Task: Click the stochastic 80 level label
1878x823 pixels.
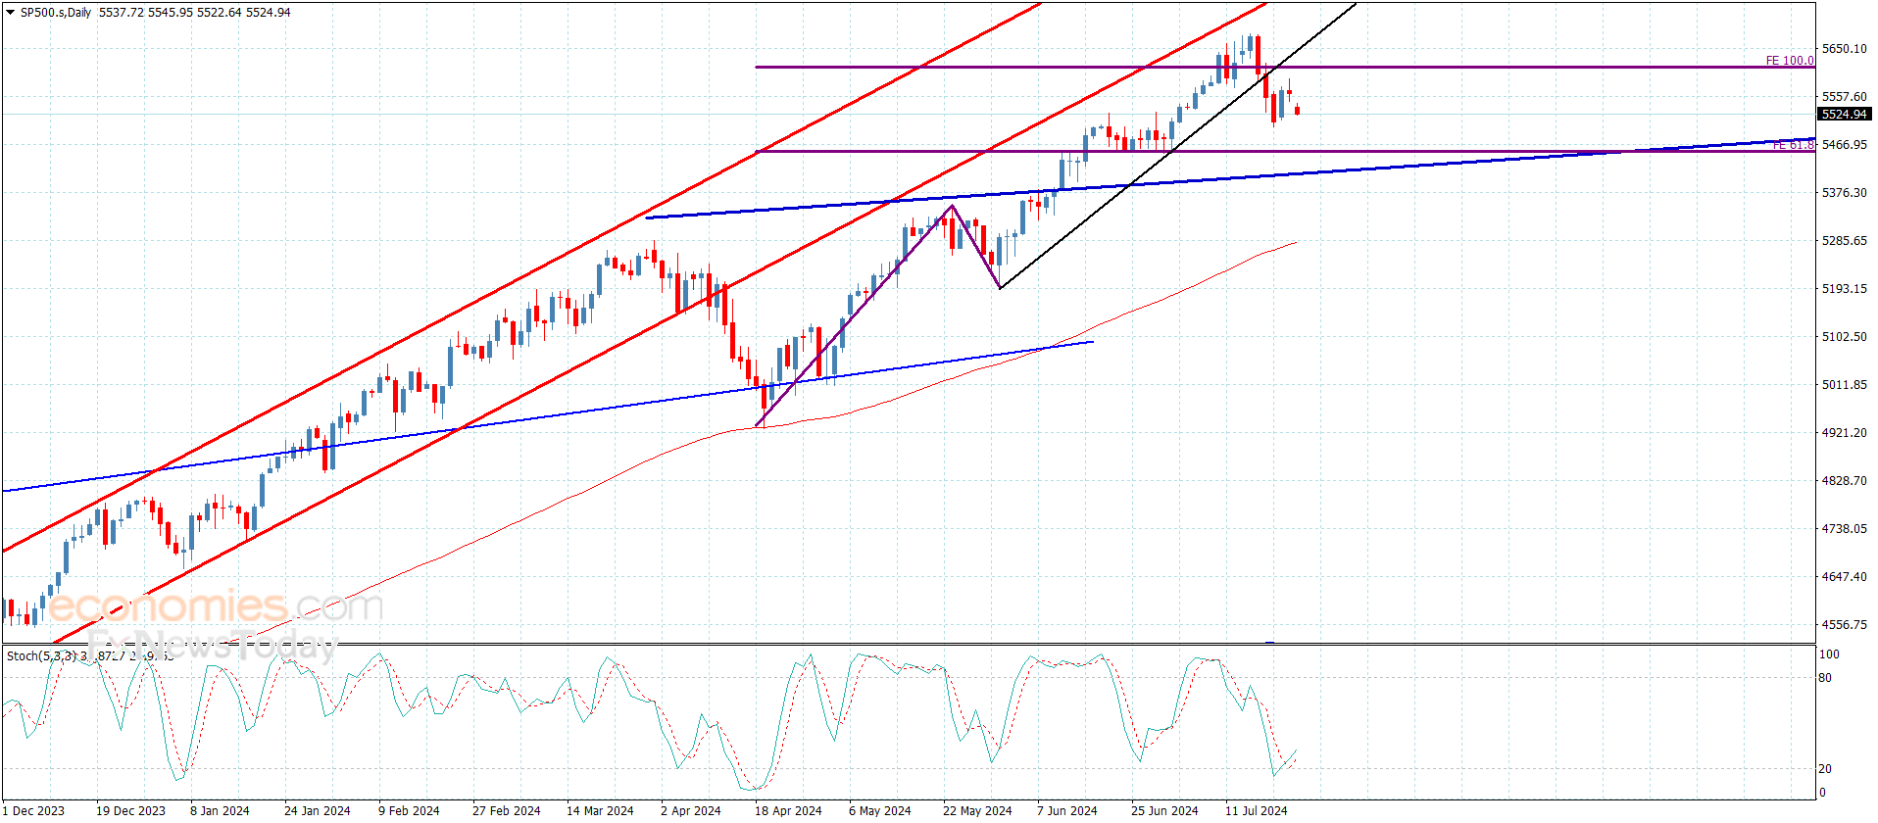Action: coord(1825,678)
